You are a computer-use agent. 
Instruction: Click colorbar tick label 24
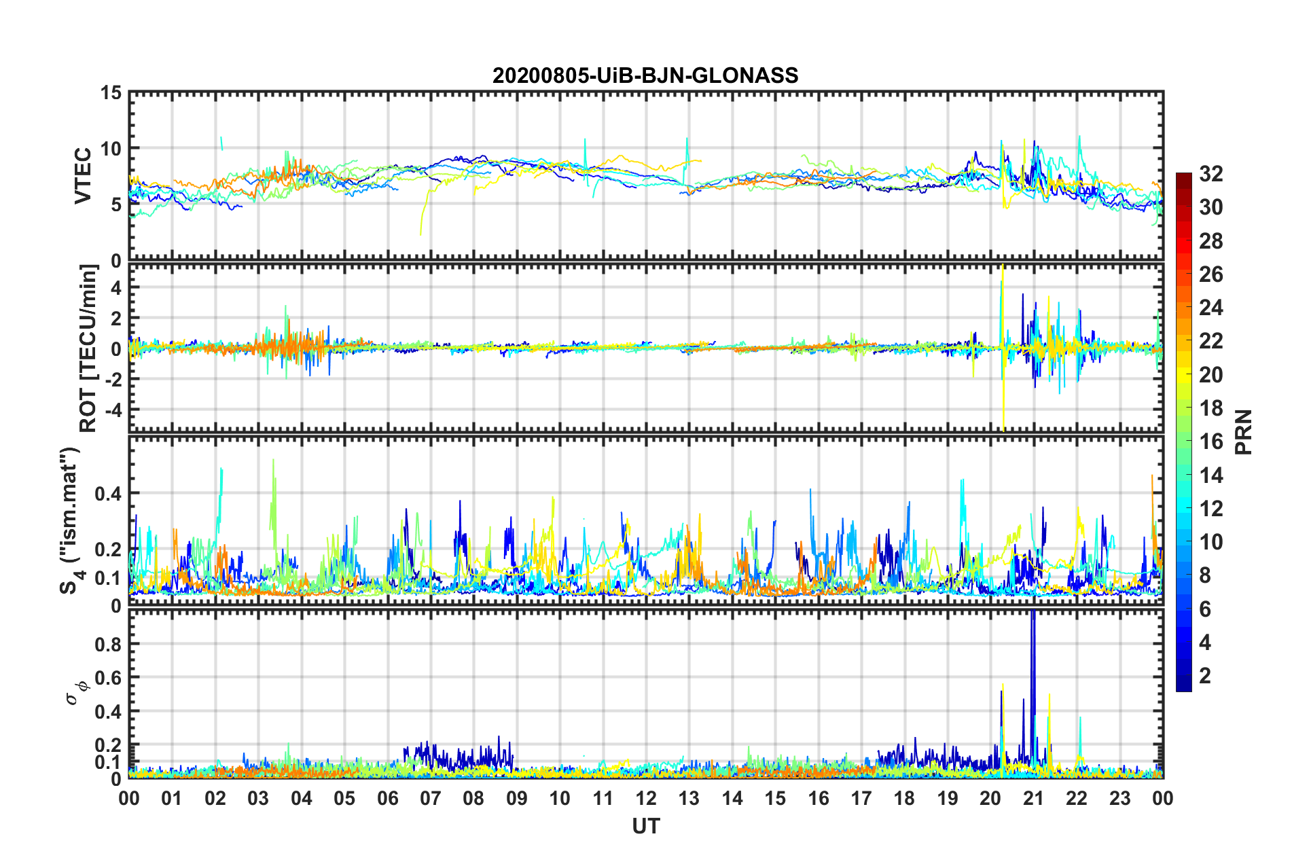(1211, 308)
